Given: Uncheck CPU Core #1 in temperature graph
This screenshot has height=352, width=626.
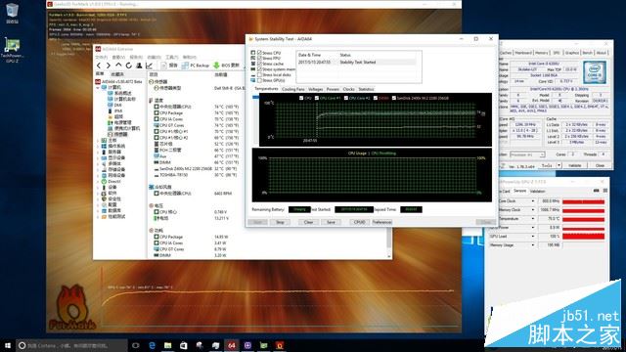Looking at the screenshot, I should pyautogui.click(x=317, y=98).
